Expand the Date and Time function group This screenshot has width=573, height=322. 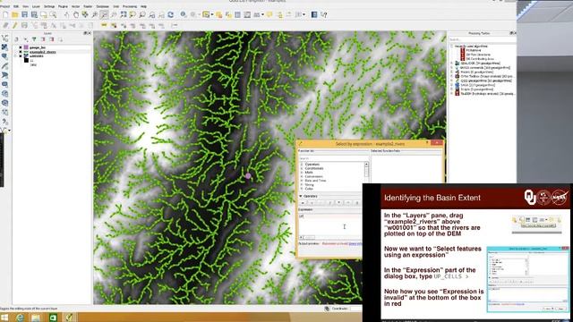pyautogui.click(x=302, y=181)
